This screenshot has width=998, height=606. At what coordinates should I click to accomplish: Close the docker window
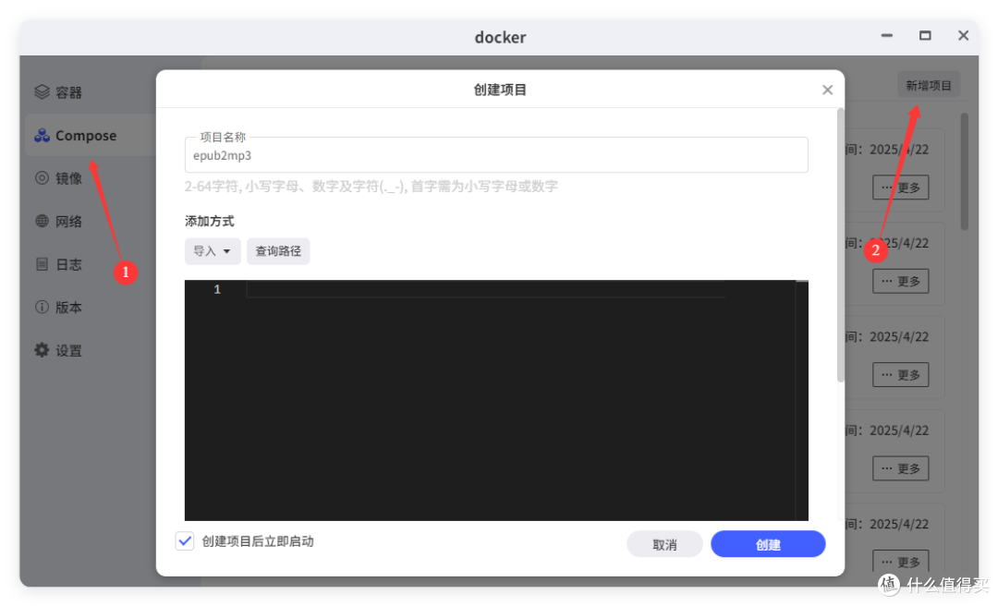pos(963,36)
